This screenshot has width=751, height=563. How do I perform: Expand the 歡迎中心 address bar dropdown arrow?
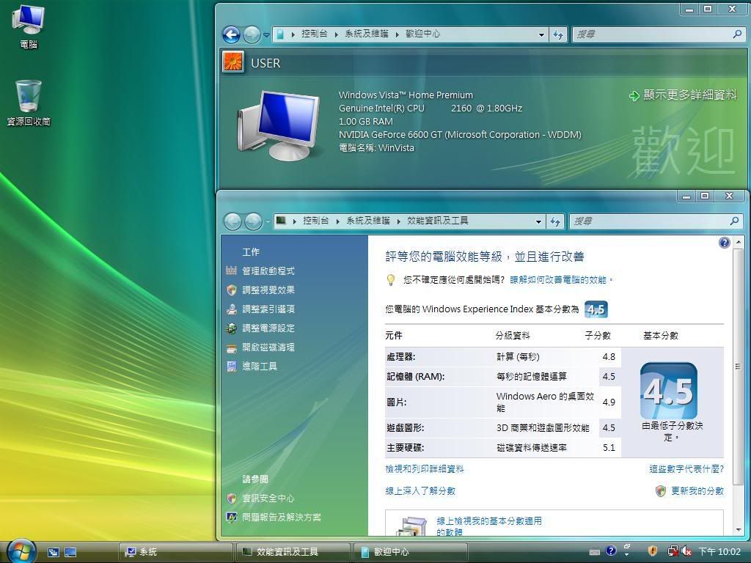pyautogui.click(x=541, y=34)
